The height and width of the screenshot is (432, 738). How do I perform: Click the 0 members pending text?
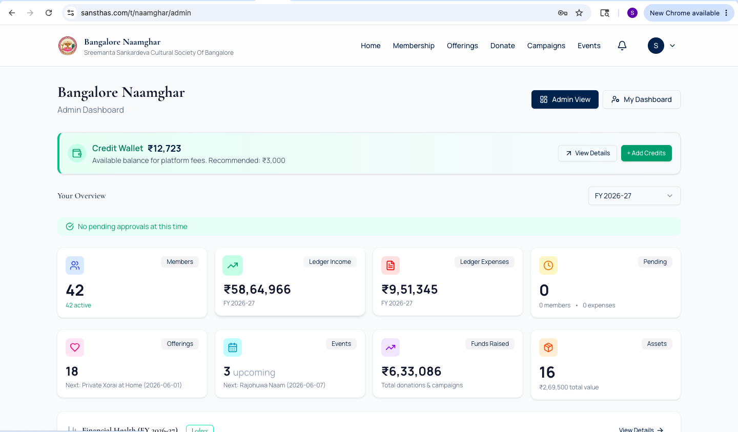point(555,305)
